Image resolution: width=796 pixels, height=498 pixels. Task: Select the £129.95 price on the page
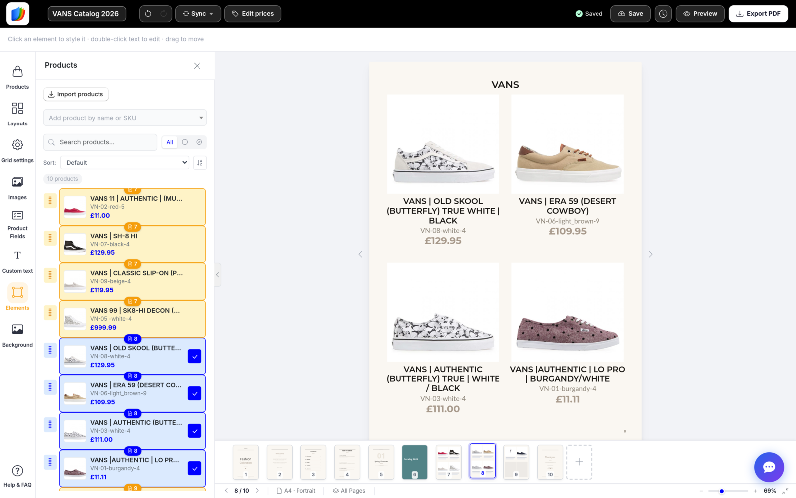click(443, 241)
